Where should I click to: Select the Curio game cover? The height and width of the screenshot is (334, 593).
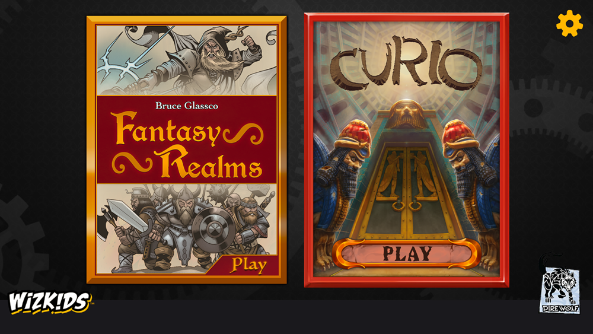click(407, 150)
